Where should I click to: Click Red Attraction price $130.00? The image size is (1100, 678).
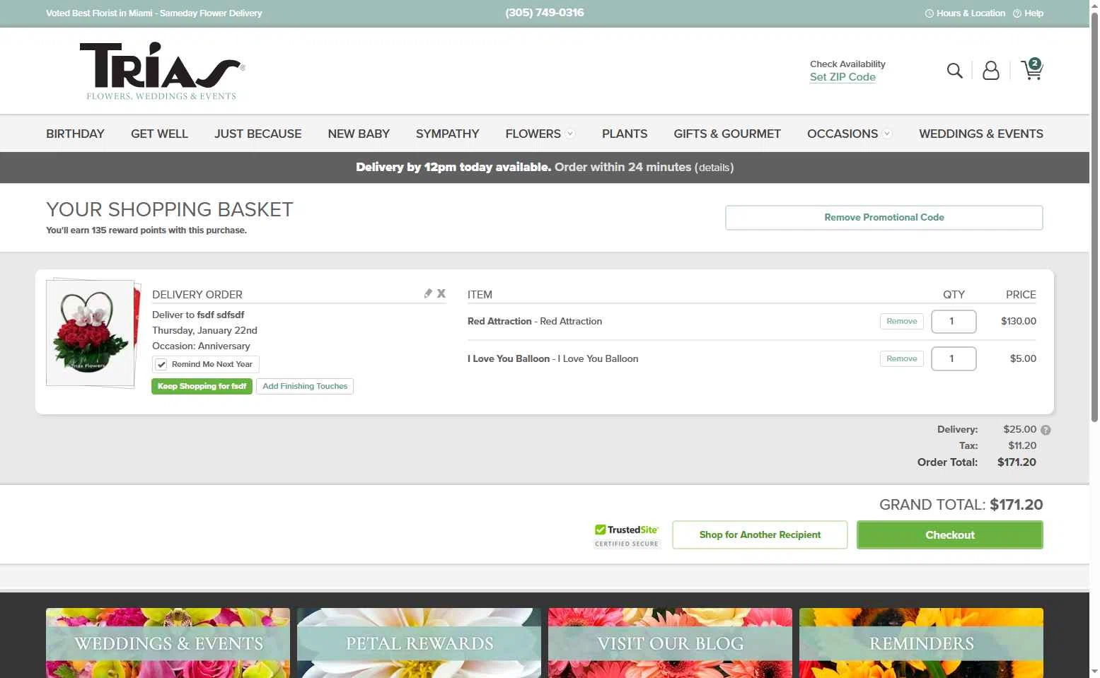point(1018,322)
